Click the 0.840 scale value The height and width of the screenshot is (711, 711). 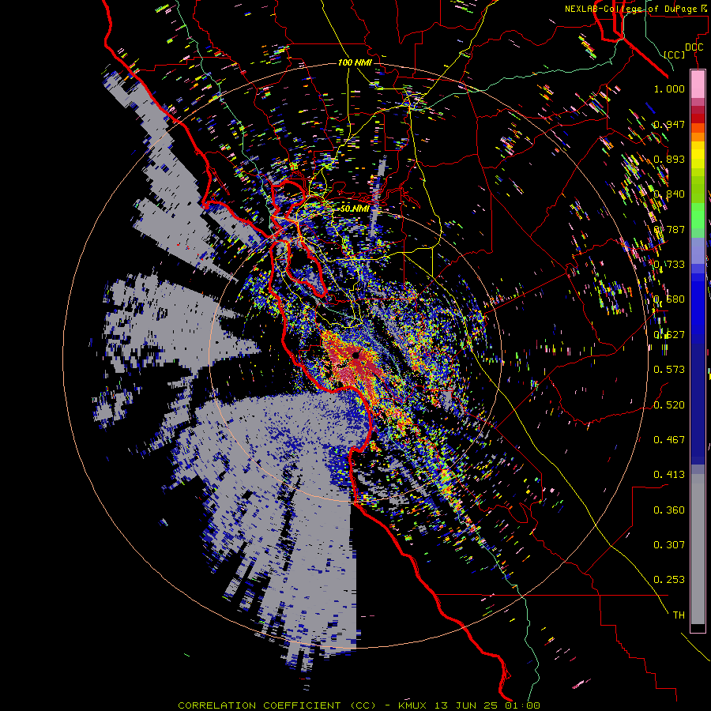669,194
